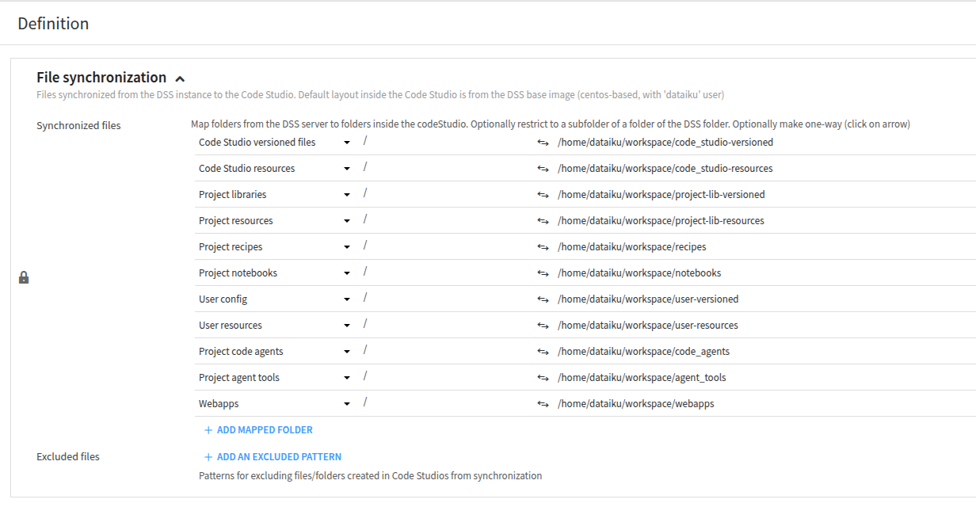
Task: Click the sync arrow for User config
Action: point(543,299)
